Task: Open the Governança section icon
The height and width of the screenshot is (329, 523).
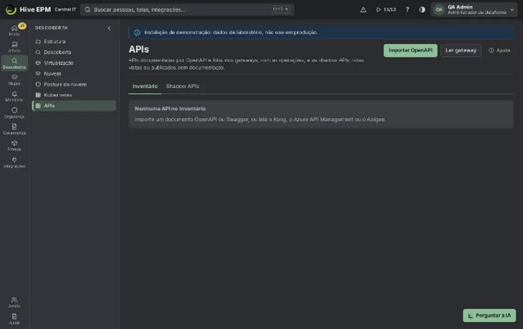Action: [14, 129]
